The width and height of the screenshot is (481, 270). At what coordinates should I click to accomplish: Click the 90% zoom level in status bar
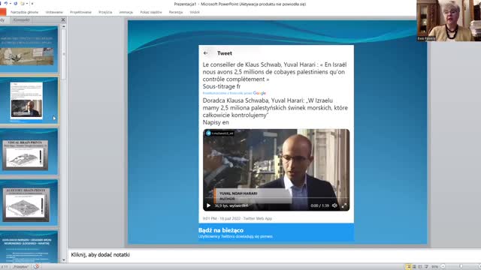click(434, 267)
